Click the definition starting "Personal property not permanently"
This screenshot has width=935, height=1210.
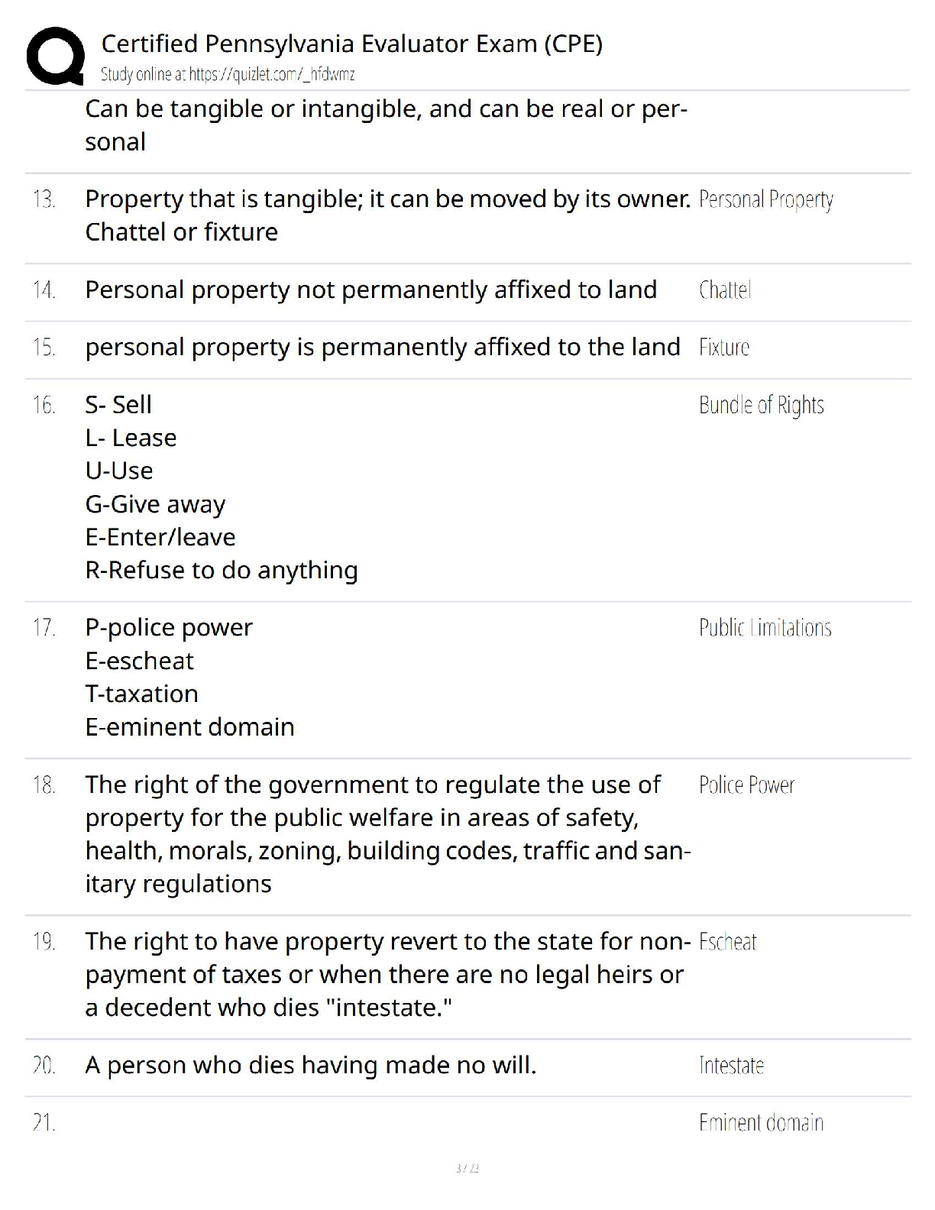370,290
